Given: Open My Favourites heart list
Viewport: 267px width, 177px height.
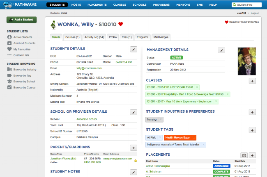Looking at the screenshot, I should [x=19, y=49].
